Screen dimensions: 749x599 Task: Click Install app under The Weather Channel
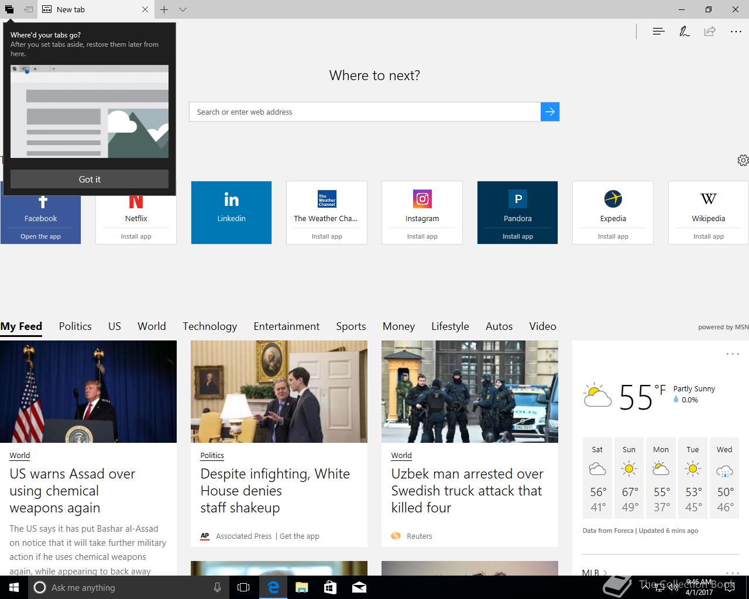(327, 236)
